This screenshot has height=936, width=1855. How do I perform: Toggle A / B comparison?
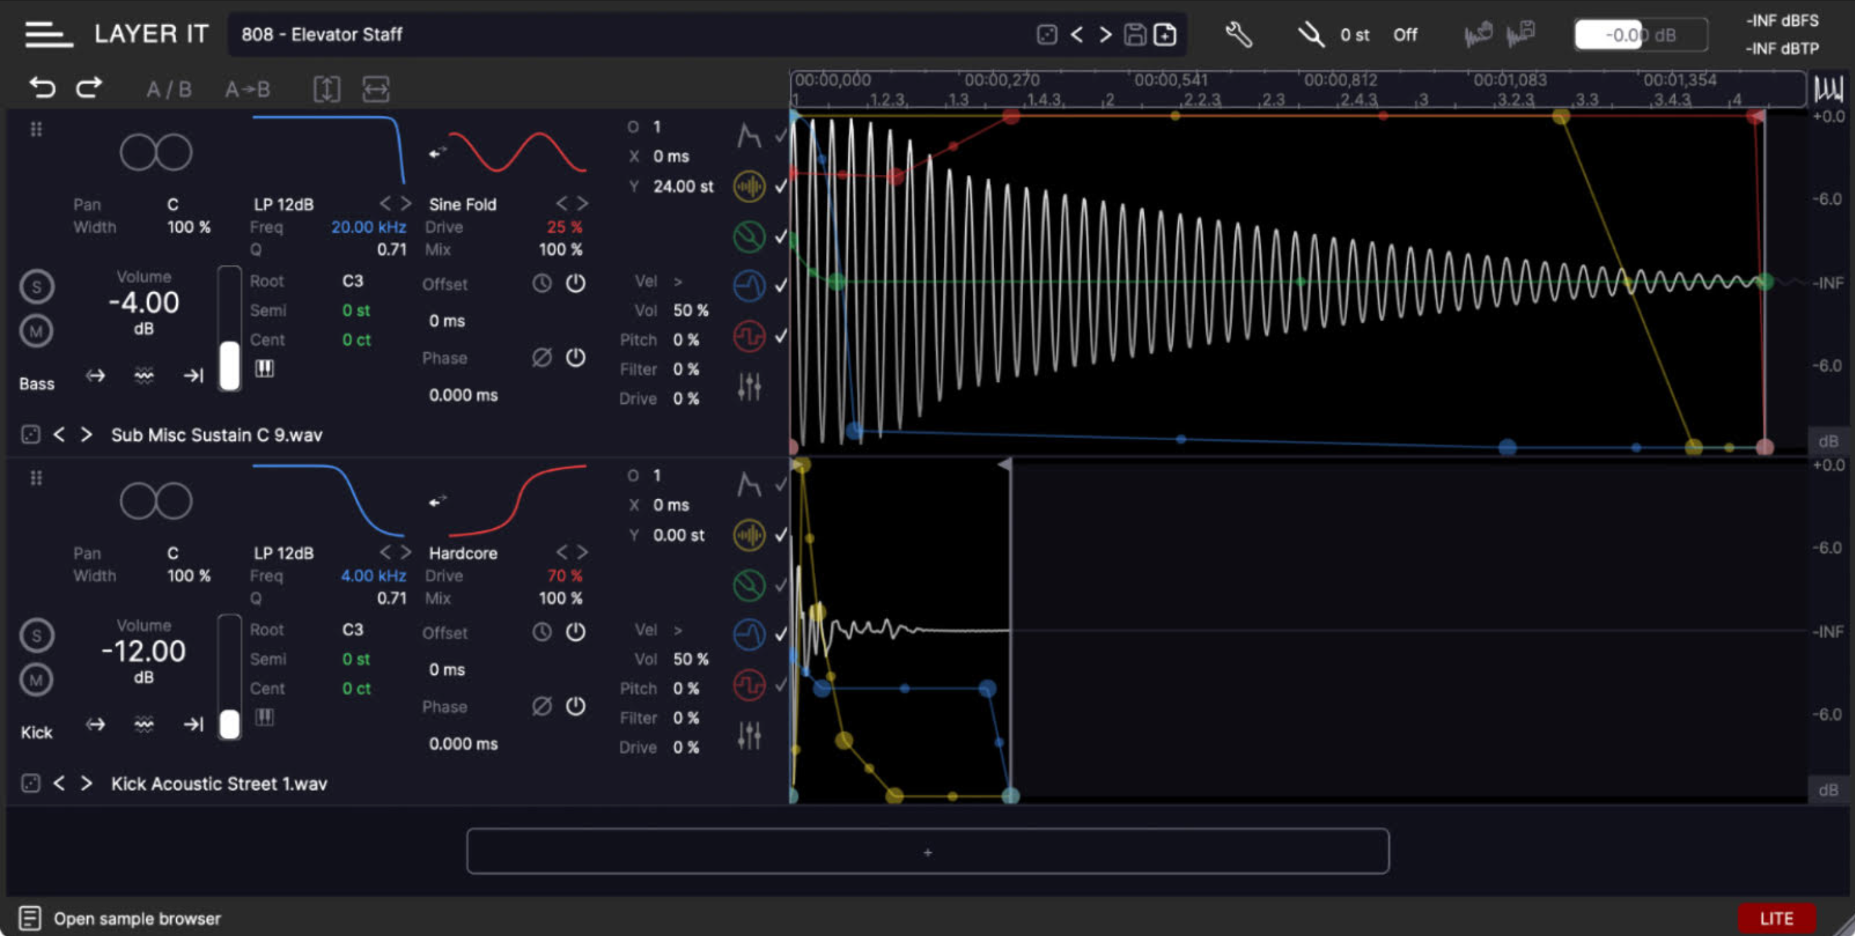[168, 89]
